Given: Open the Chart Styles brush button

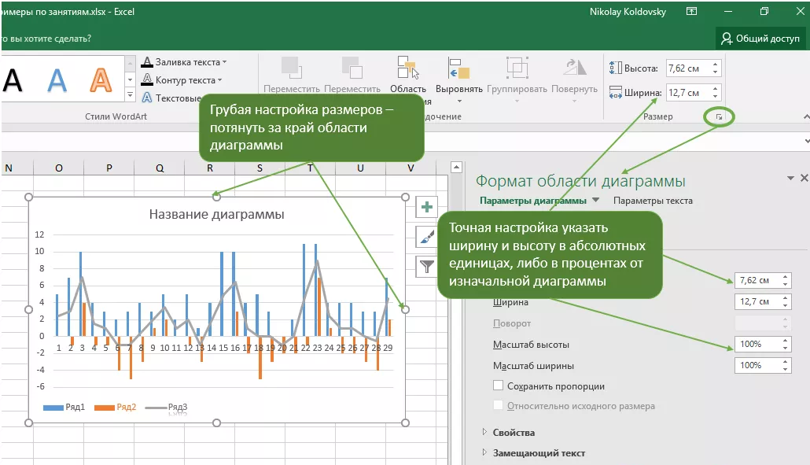Looking at the screenshot, I should pos(427,237).
